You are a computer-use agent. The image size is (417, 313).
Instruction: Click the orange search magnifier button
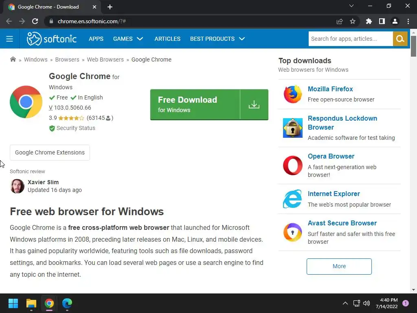point(400,39)
